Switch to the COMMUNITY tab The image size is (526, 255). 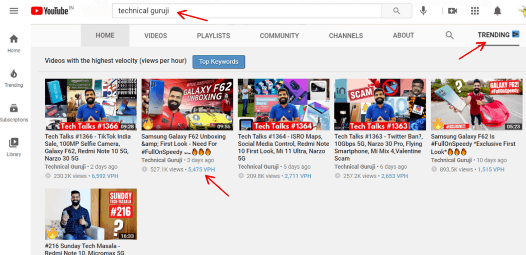tap(279, 36)
